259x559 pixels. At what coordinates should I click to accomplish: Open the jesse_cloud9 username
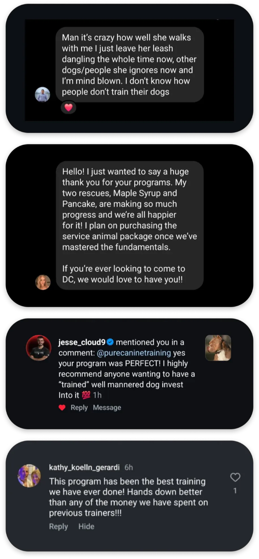[x=82, y=342]
